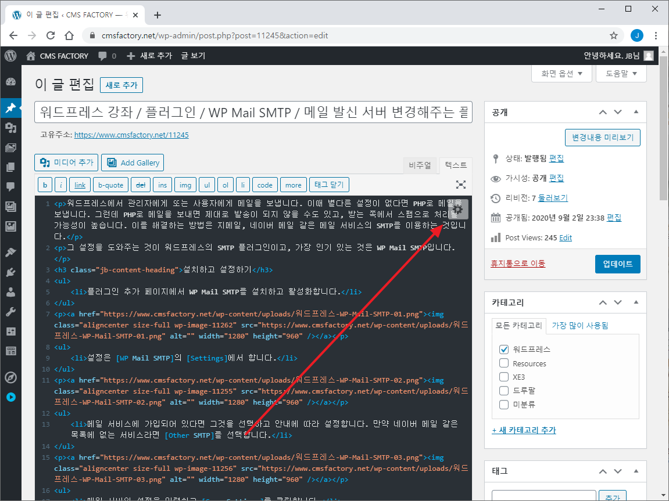Go to the browser home page

click(69, 35)
